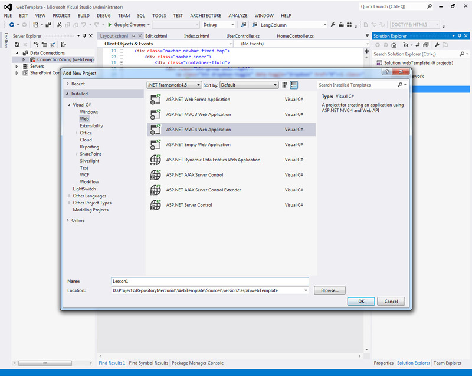This screenshot has width=472, height=377.
Task: Click the editor split window handle
Action: tap(366, 51)
